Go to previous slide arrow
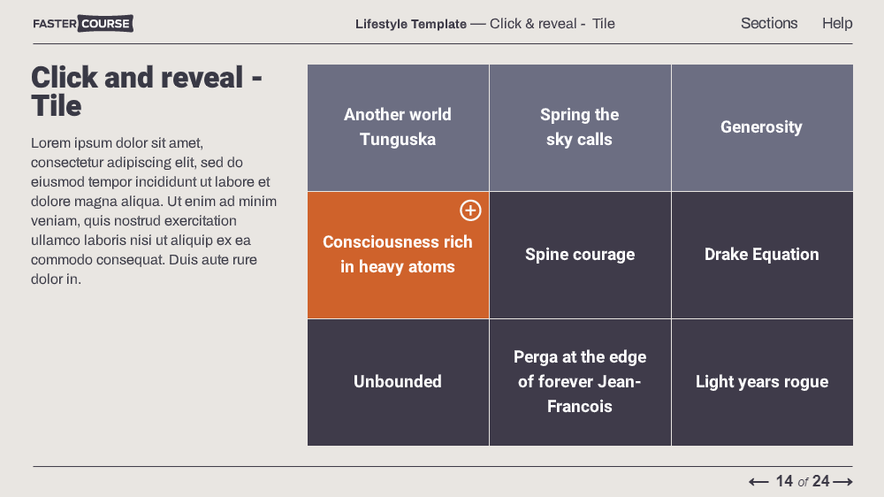Screen dimensions: 884x497 [x=758, y=482]
